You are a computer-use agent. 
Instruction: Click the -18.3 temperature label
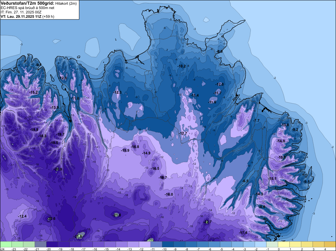coord(42,136)
